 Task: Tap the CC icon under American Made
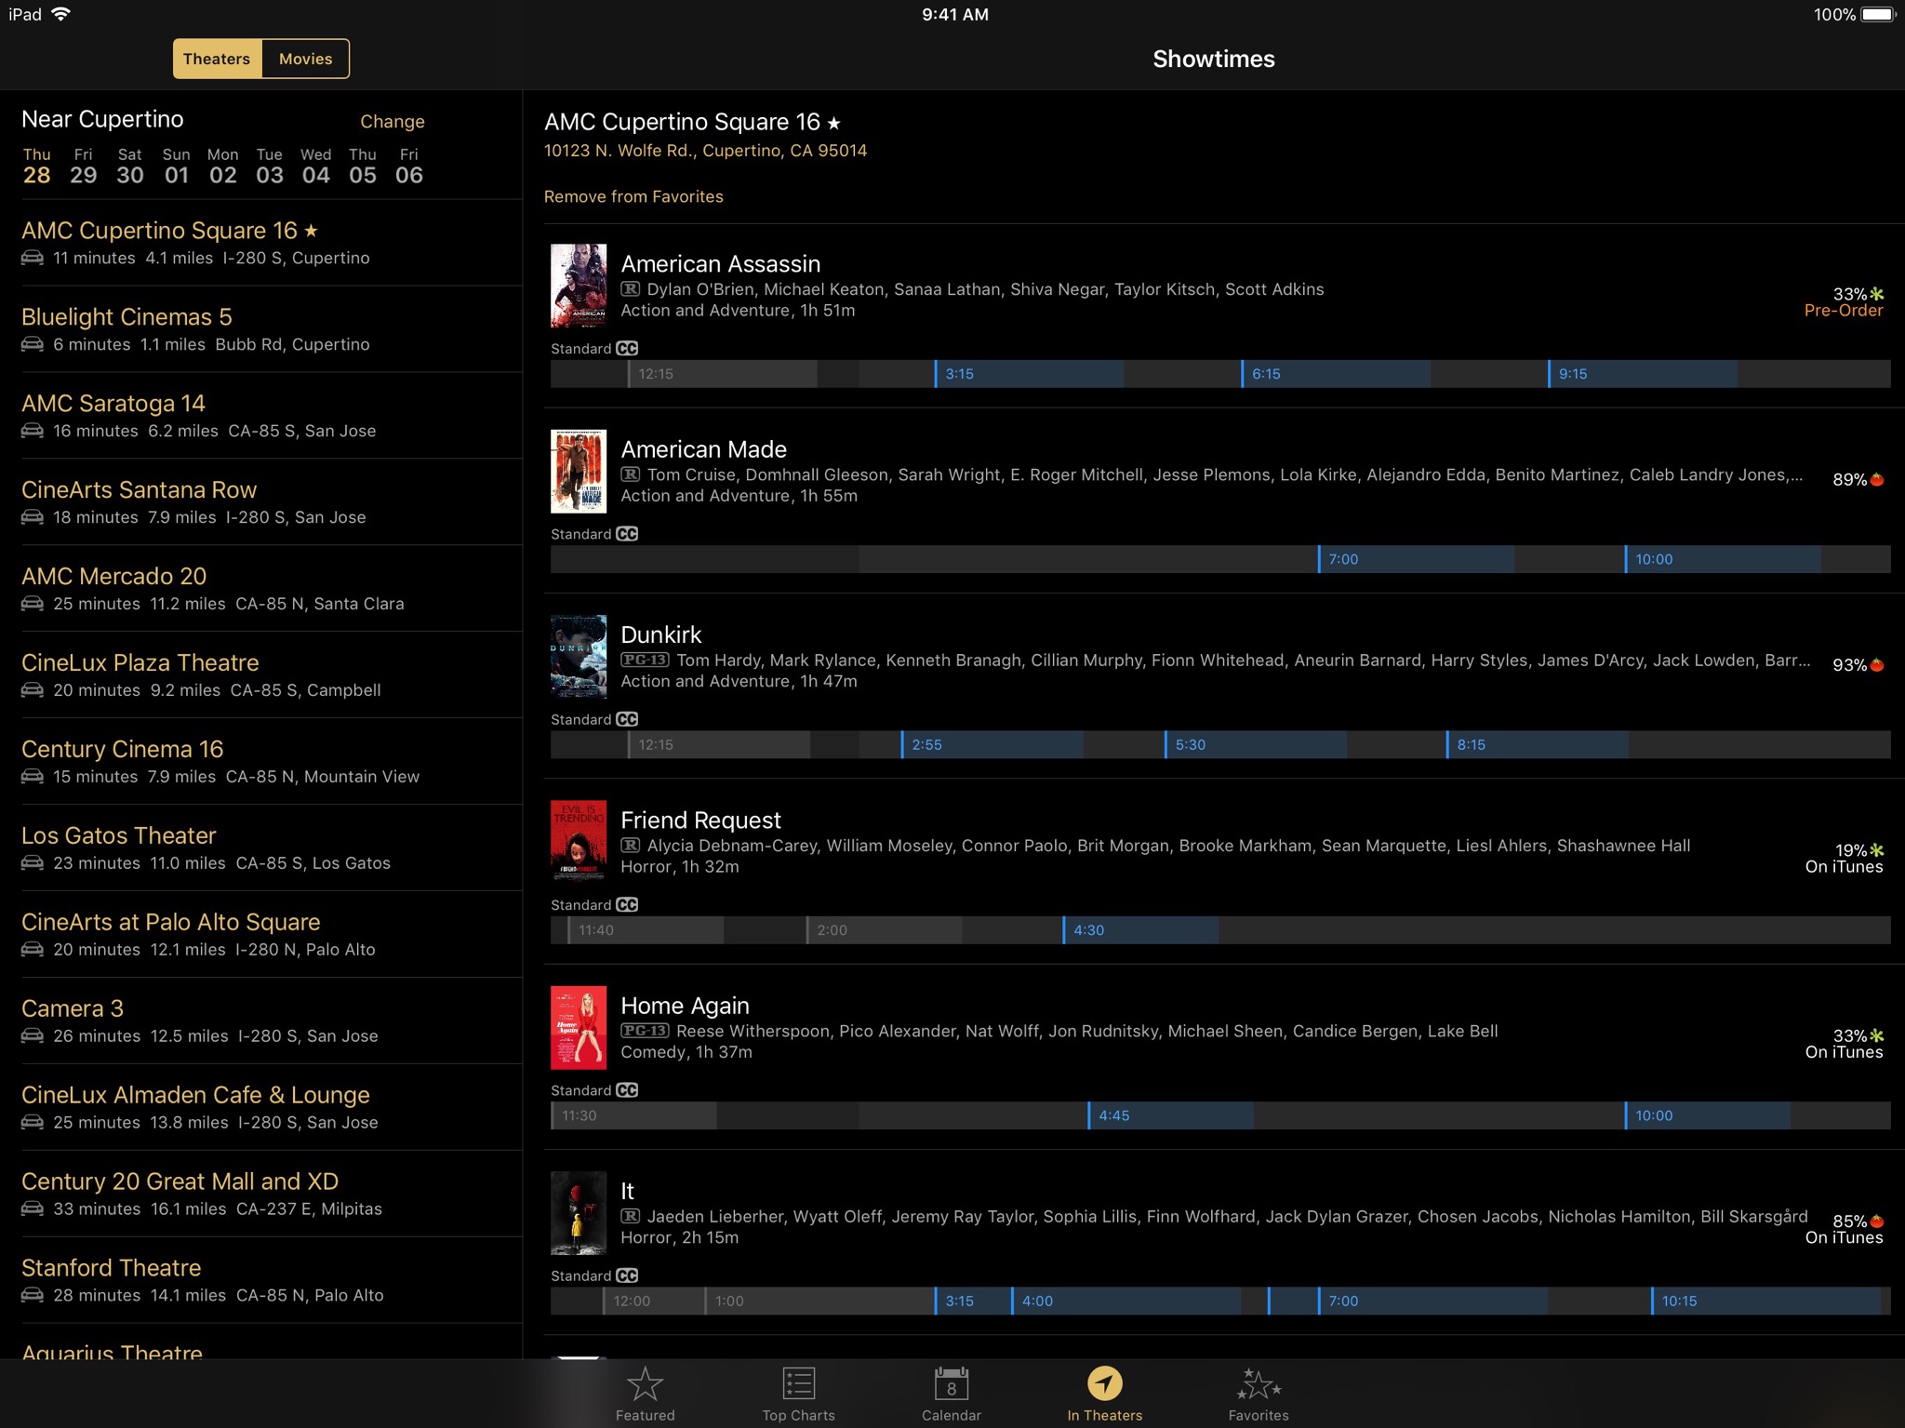click(627, 534)
